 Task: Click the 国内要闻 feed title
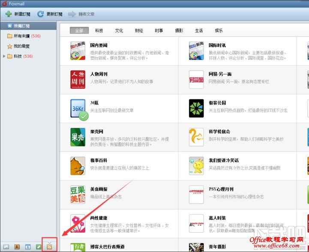[99, 45]
